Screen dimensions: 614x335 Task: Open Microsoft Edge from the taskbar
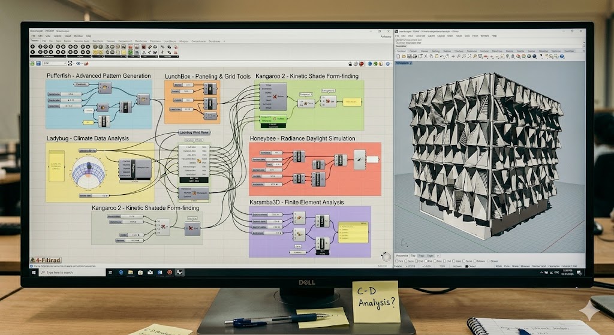pos(121,272)
